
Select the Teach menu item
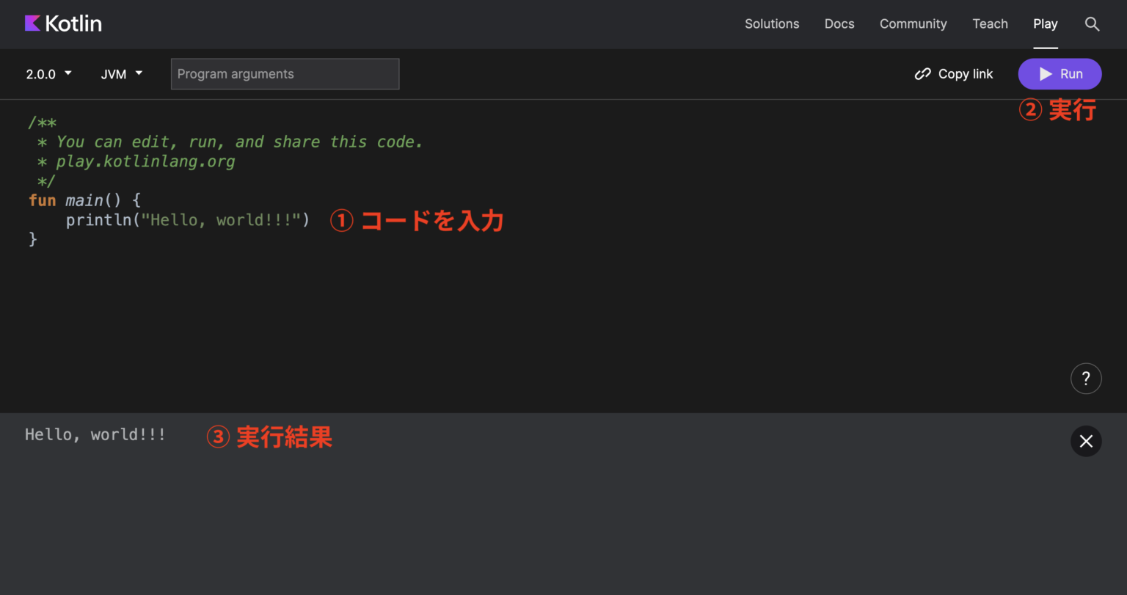point(990,23)
